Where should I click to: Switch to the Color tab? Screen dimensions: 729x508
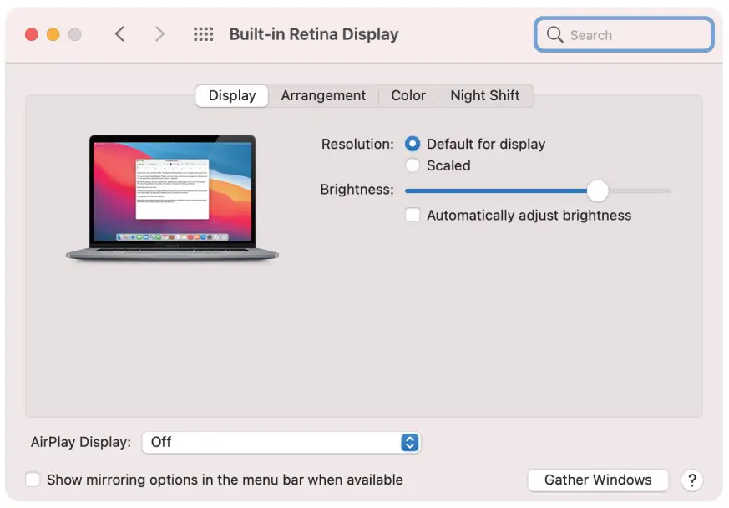click(x=408, y=95)
